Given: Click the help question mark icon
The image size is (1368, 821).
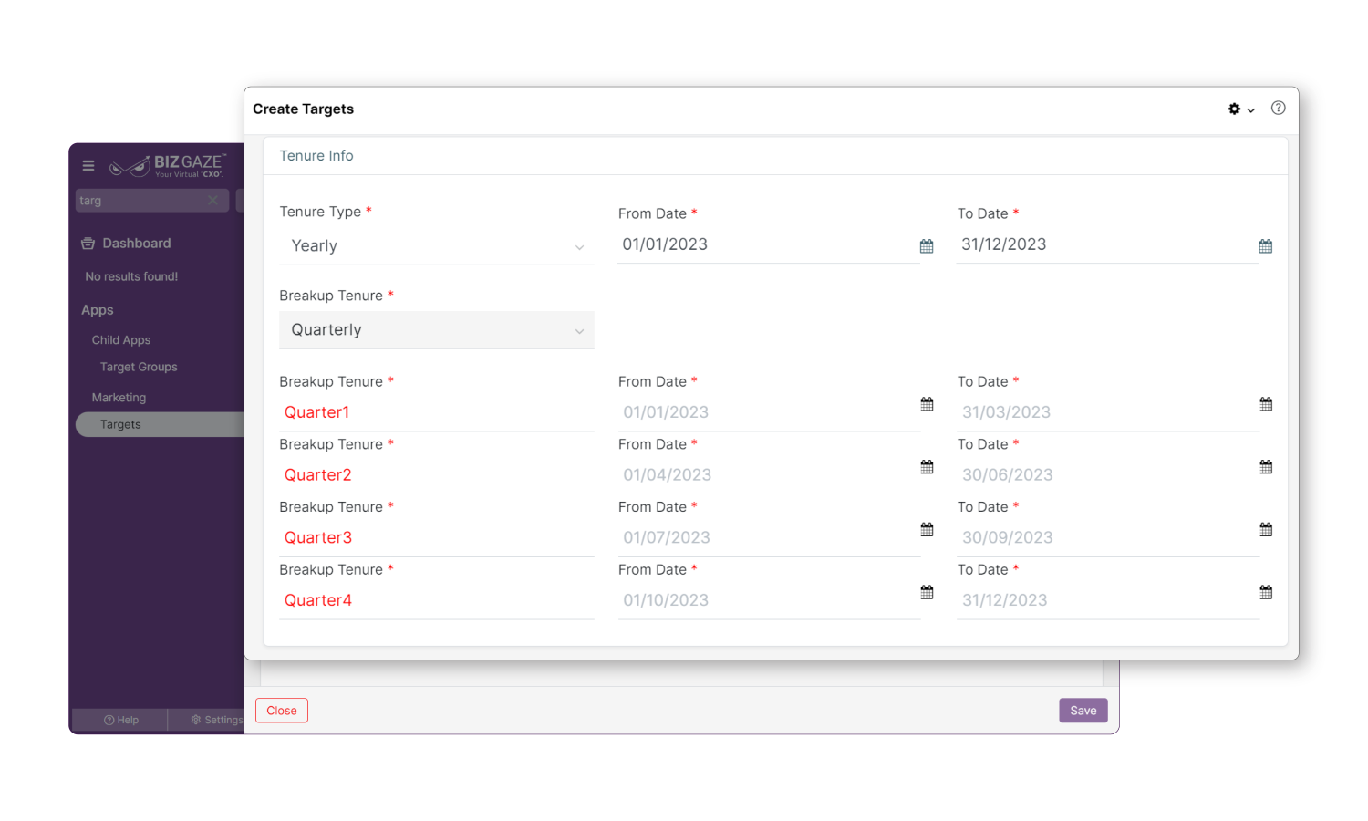Looking at the screenshot, I should (x=1279, y=108).
